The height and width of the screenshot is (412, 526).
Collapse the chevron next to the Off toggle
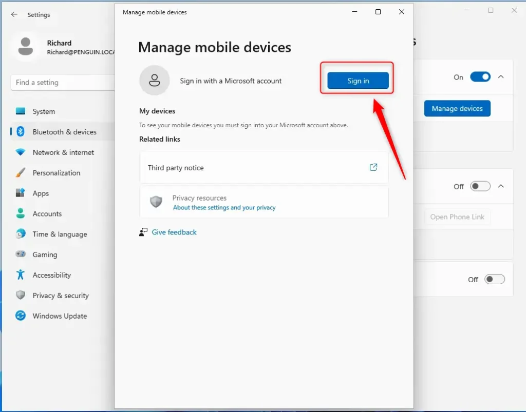(x=501, y=186)
